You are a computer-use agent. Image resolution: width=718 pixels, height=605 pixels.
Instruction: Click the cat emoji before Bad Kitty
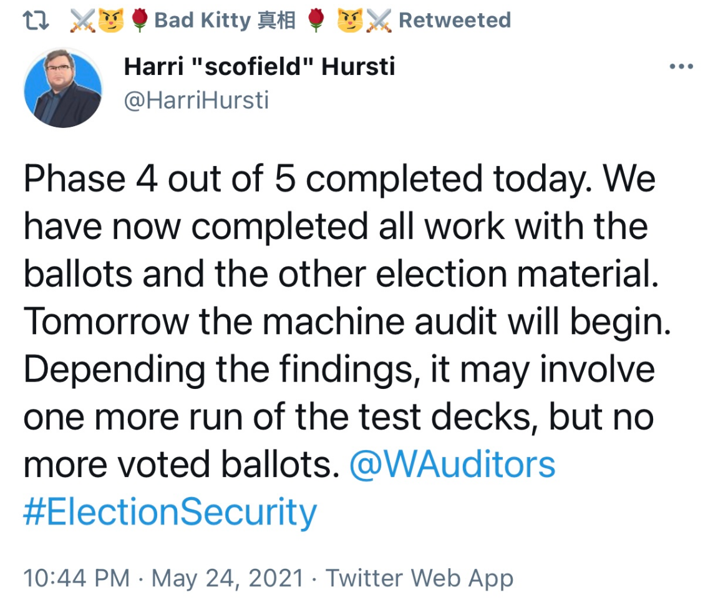tap(111, 21)
